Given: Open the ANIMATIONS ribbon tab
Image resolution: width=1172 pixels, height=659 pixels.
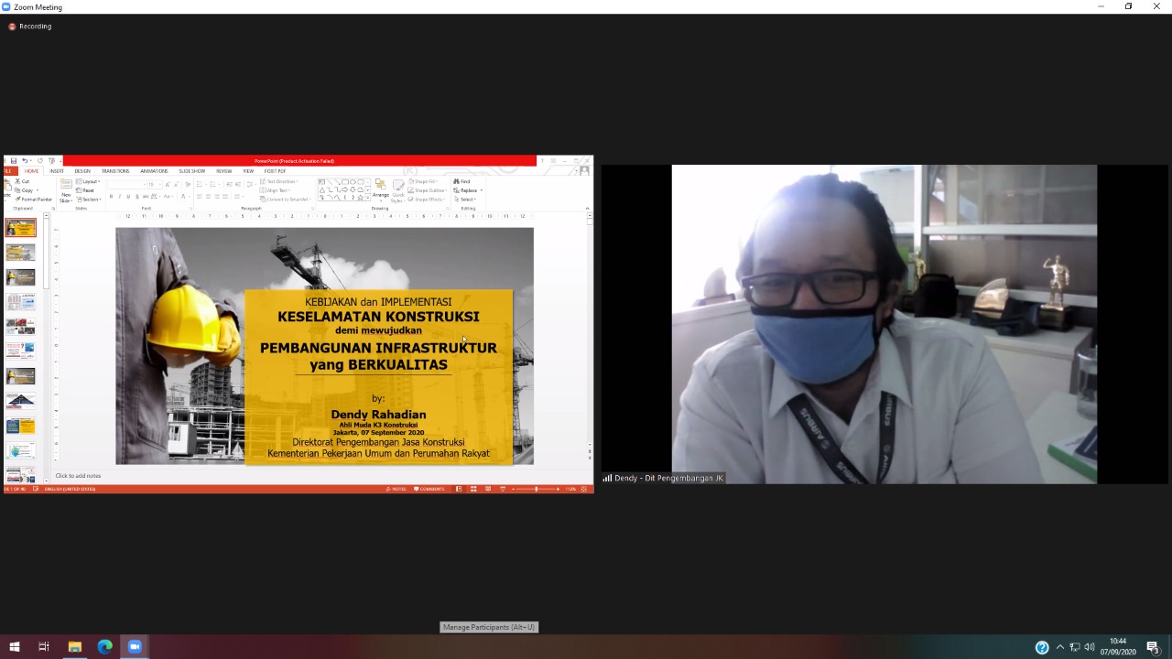Looking at the screenshot, I should [154, 171].
